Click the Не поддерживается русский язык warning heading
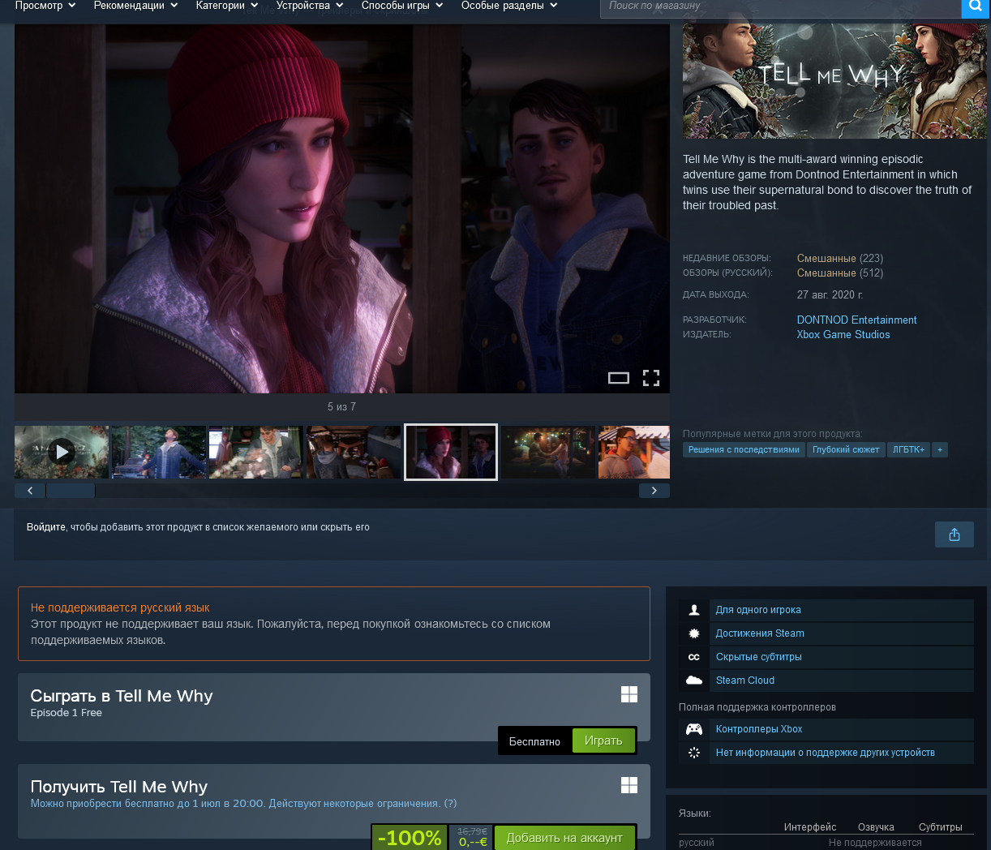The image size is (991, 850). (120, 607)
